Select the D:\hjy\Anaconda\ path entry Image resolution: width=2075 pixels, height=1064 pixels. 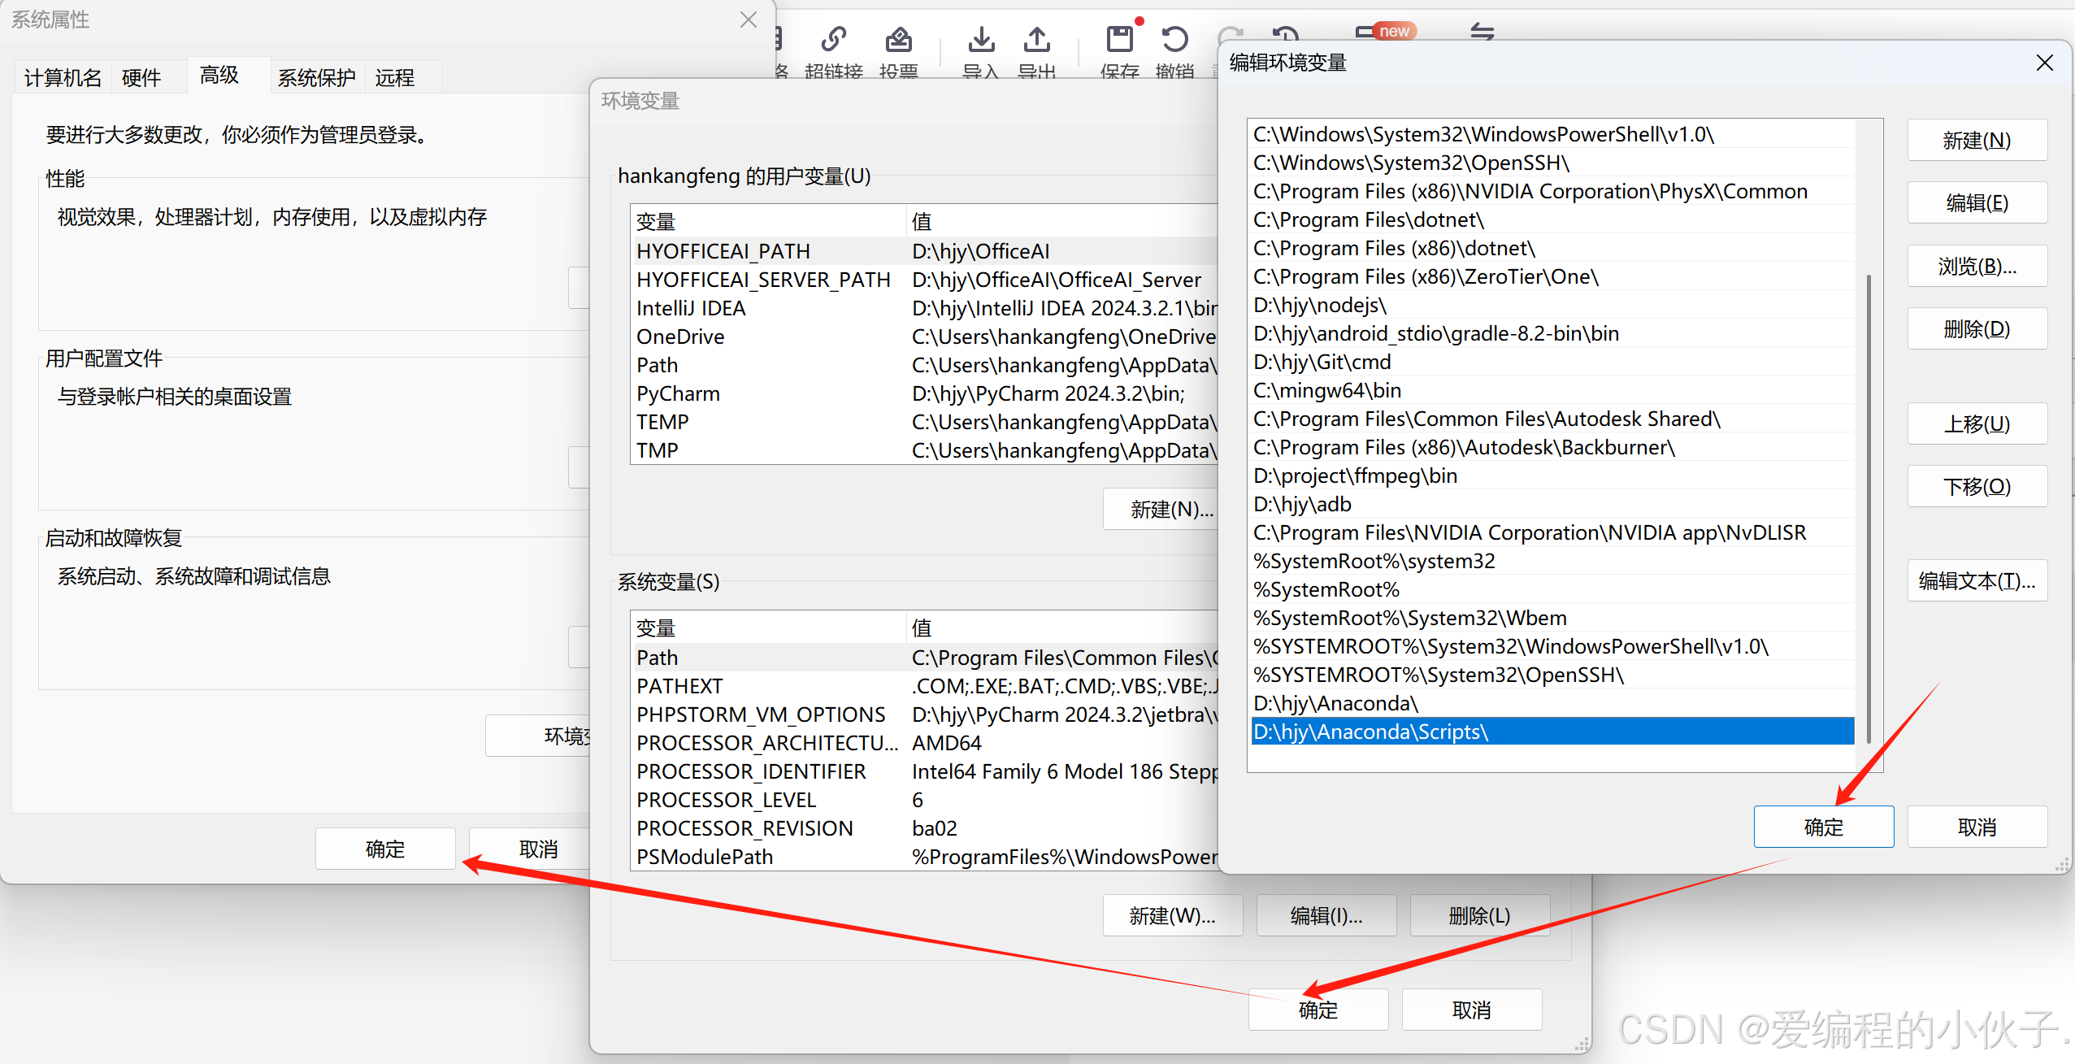point(1336,703)
